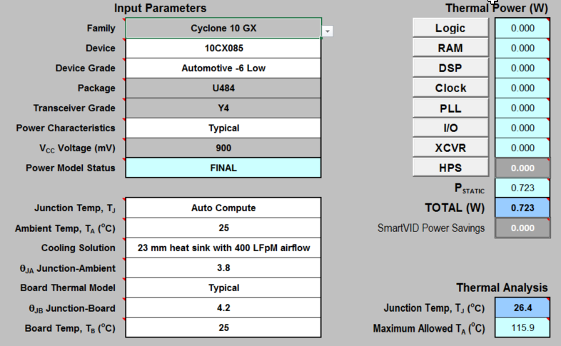Select the PLL thermal power value cell
This screenshot has width=561, height=346.
[x=522, y=108]
